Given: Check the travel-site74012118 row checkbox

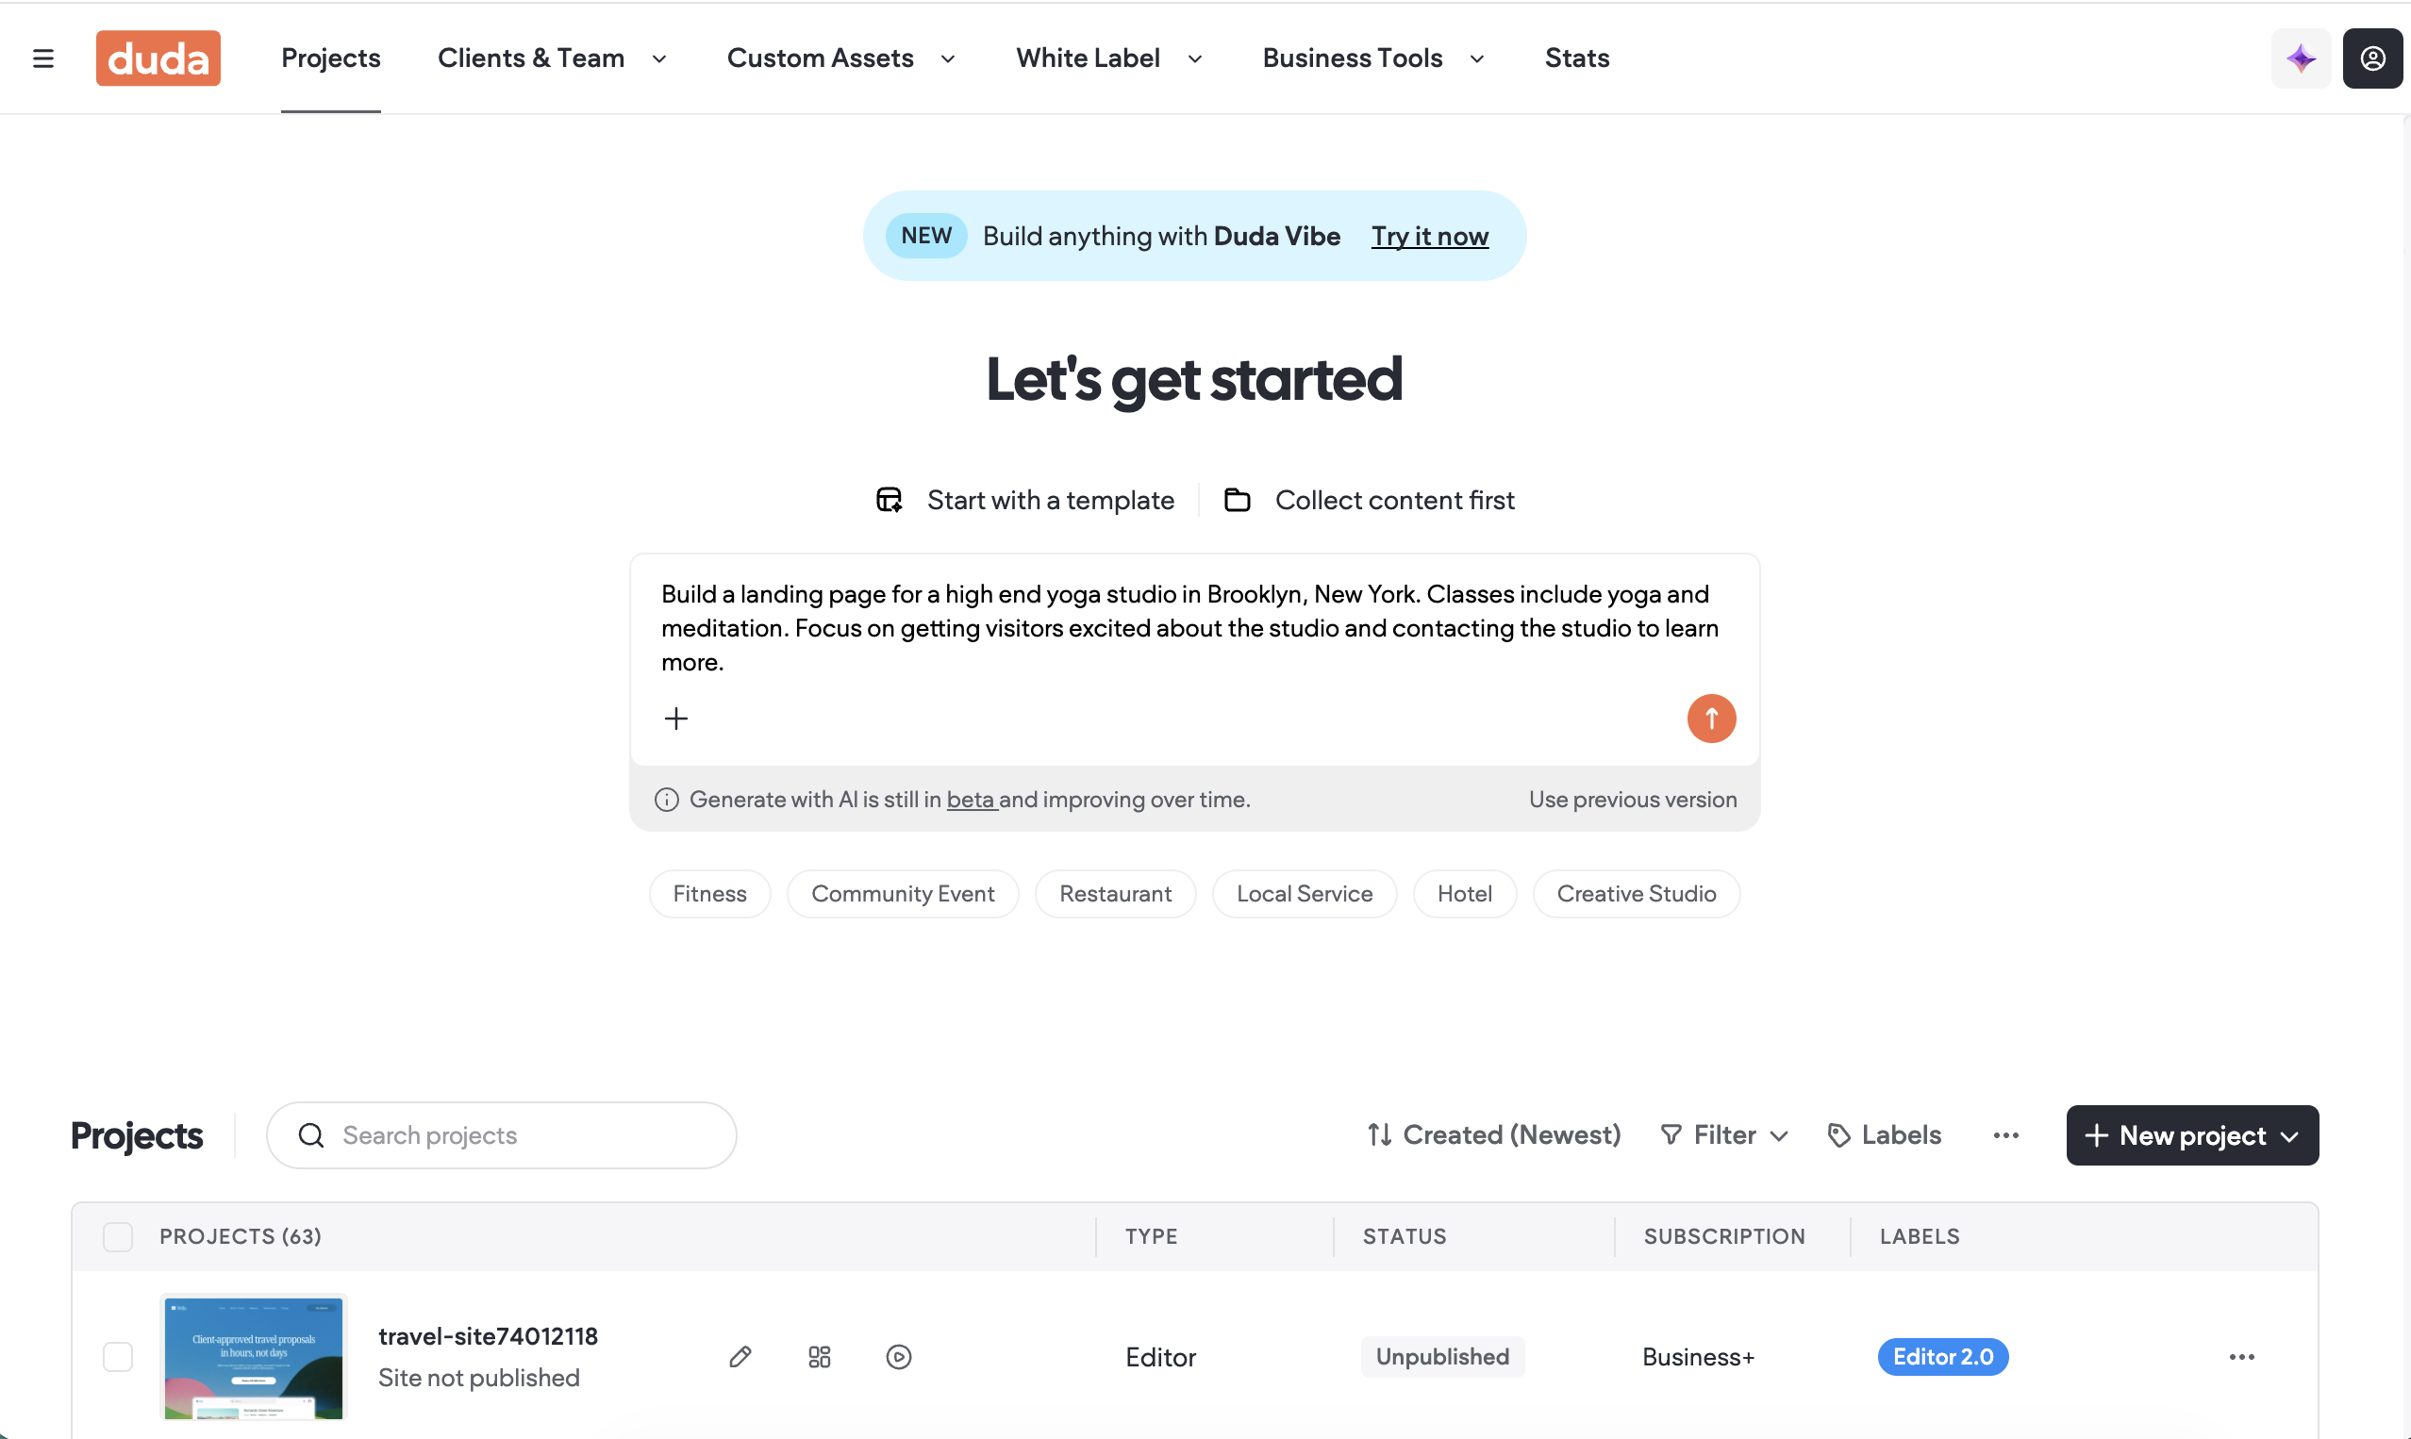Looking at the screenshot, I should (117, 1356).
